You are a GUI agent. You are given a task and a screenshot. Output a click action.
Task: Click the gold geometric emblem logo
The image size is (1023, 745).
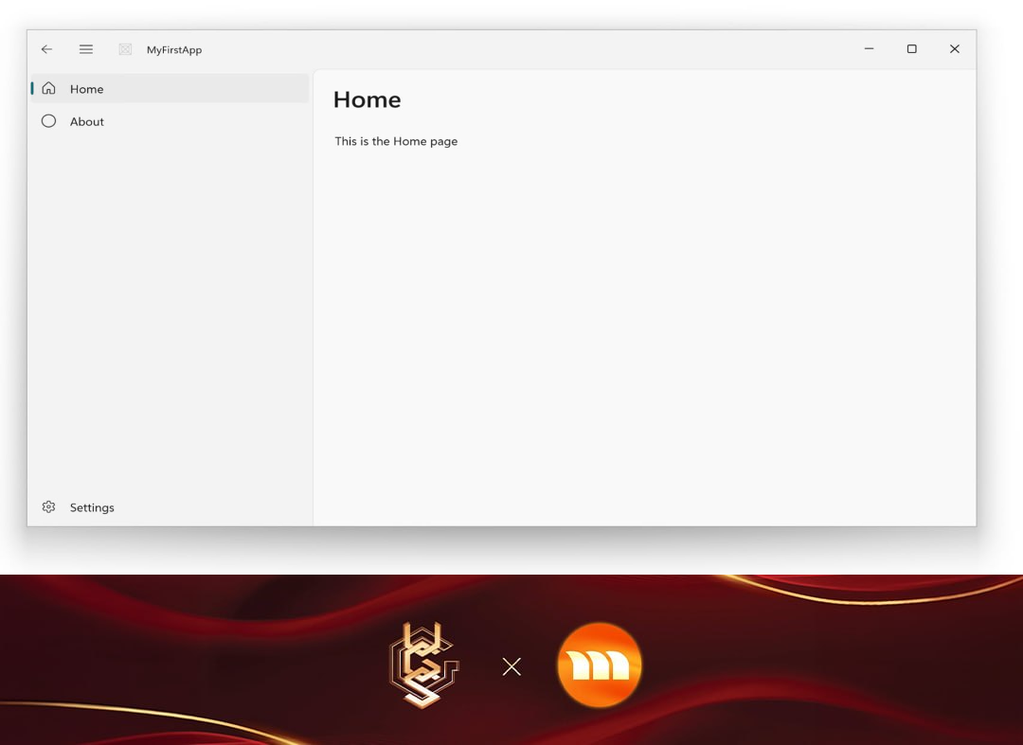coord(424,665)
